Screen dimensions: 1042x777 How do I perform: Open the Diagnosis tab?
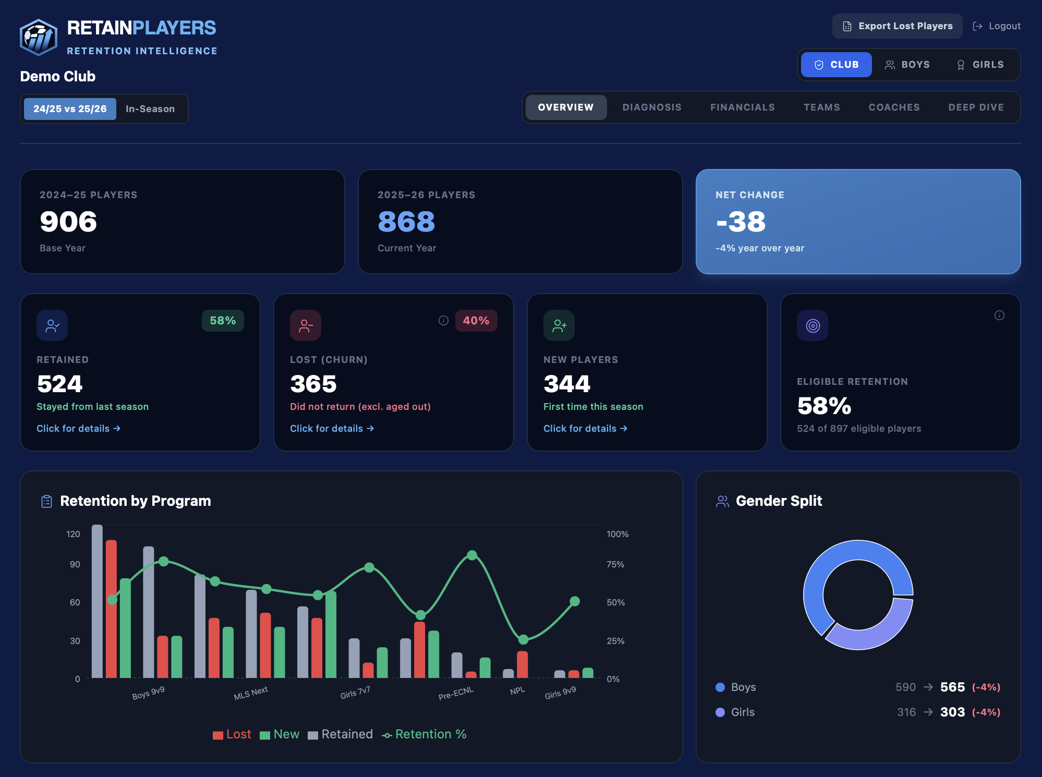pyautogui.click(x=652, y=107)
